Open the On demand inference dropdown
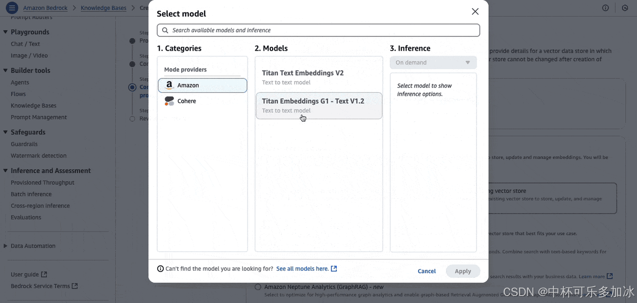 433,63
